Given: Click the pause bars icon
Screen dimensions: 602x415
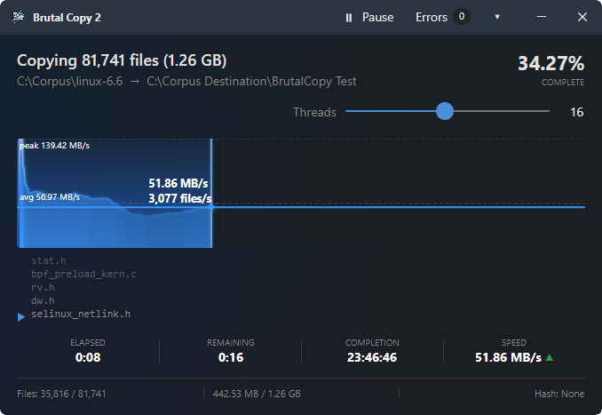Looking at the screenshot, I should 349,18.
